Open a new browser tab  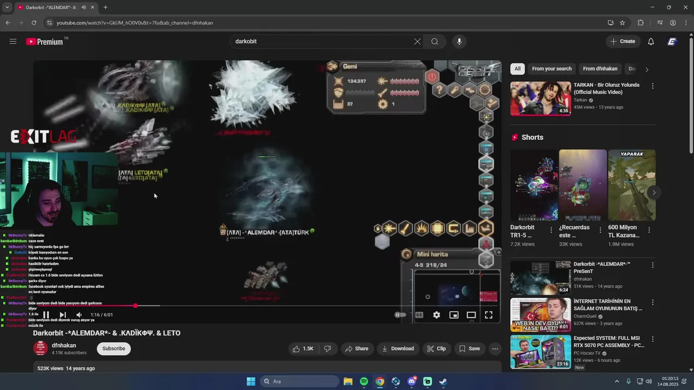coord(105,8)
